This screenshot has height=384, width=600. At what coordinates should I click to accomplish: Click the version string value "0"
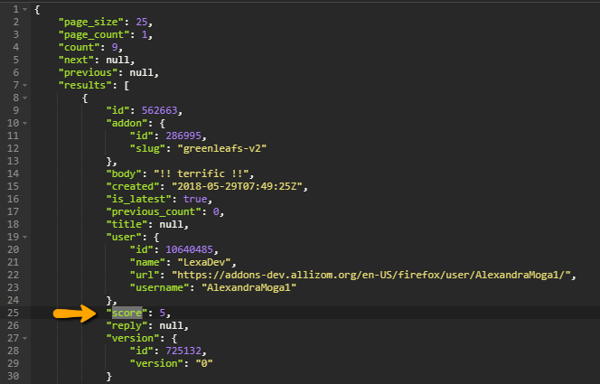coord(204,363)
